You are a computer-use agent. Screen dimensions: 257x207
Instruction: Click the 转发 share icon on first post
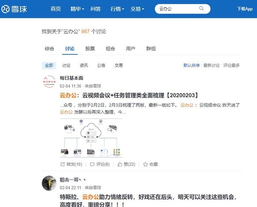(63, 164)
